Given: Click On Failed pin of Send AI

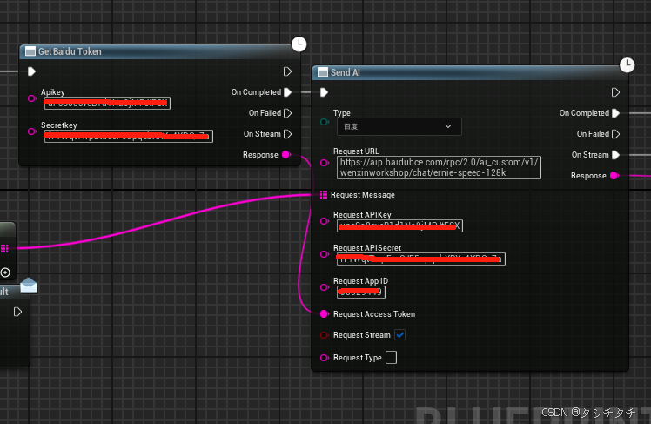Looking at the screenshot, I should (x=615, y=134).
